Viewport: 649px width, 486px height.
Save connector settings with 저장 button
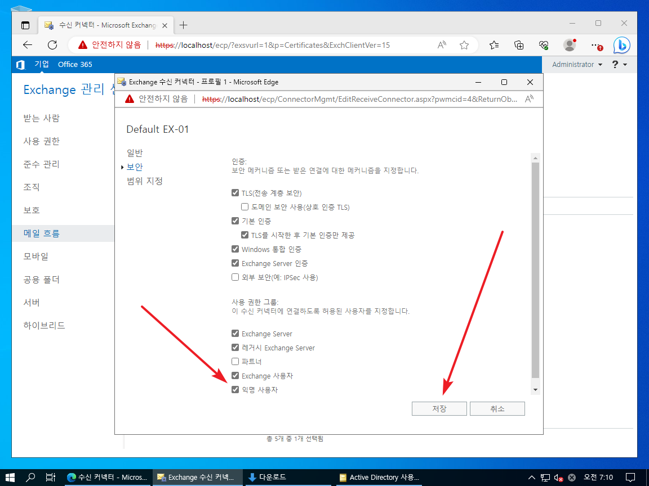click(x=439, y=408)
